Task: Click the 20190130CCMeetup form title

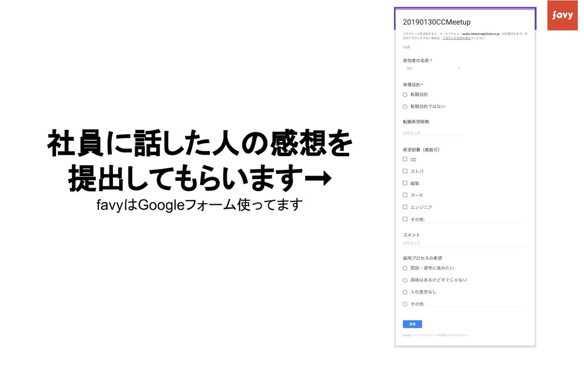Action: coord(436,22)
